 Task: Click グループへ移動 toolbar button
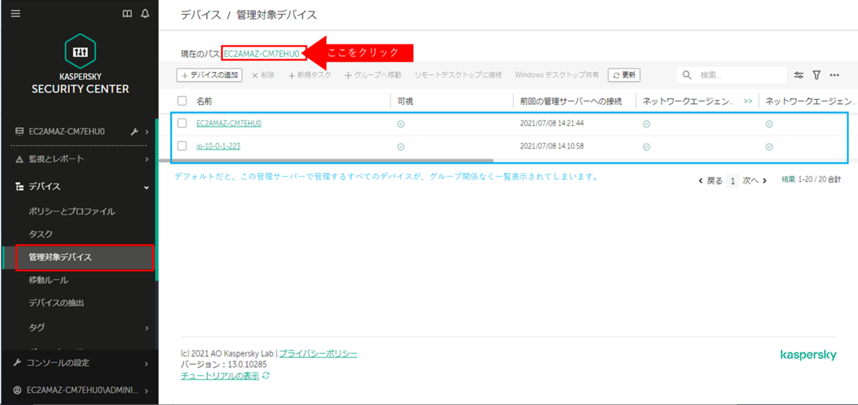pos(373,75)
